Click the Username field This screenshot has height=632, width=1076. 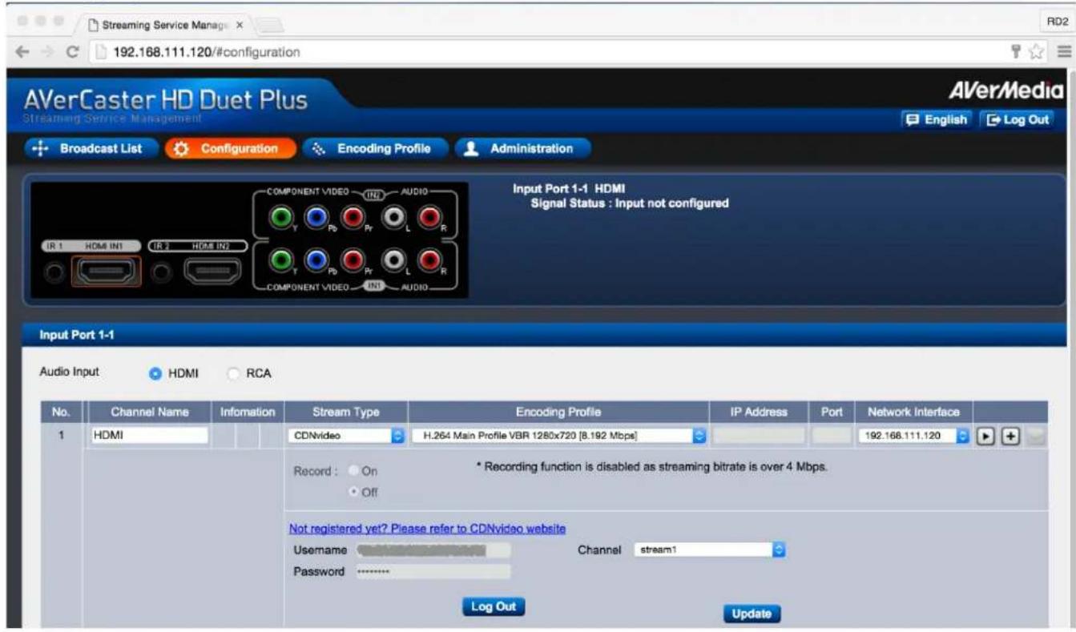[432, 550]
